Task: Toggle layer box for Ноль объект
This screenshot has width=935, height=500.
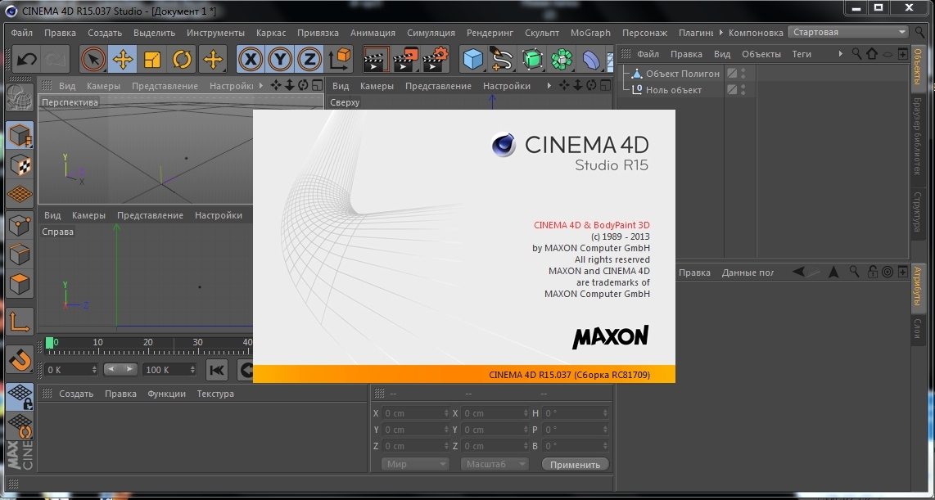Action: coord(732,90)
